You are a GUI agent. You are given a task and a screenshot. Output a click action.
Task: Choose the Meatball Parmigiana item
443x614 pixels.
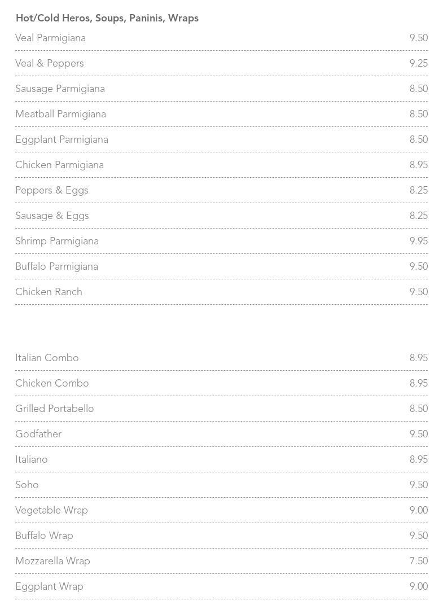coord(60,114)
